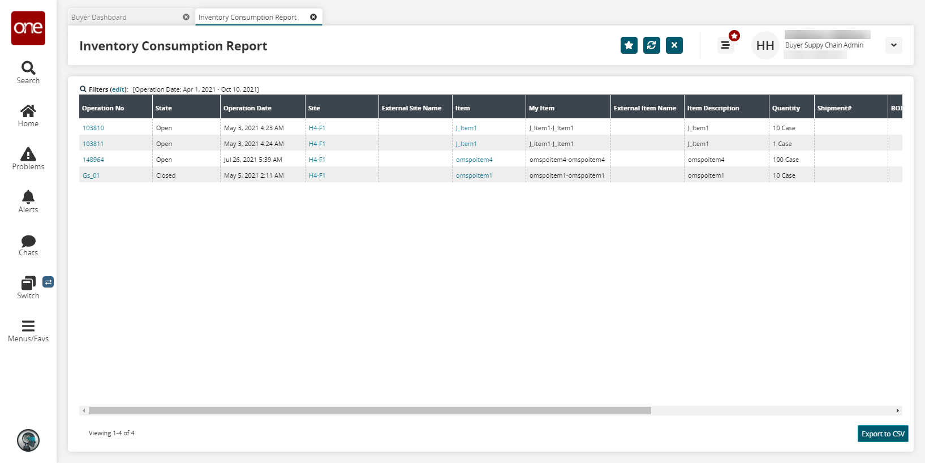Edit the report filters
Screen dimensions: 925x463
[x=118, y=89]
